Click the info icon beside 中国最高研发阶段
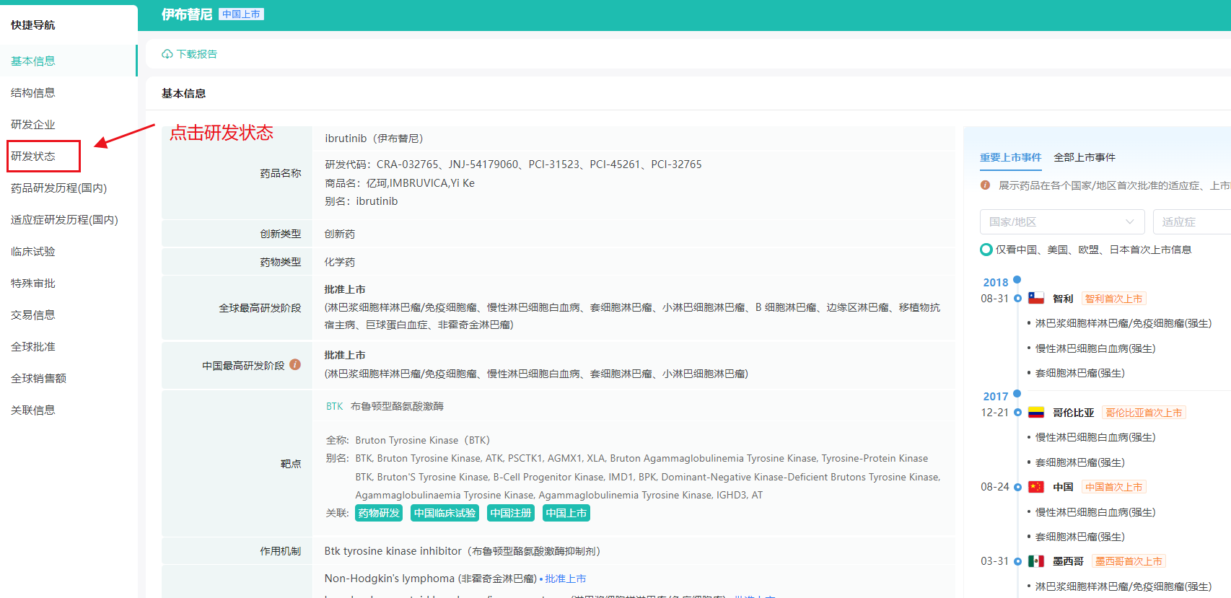This screenshot has width=1231, height=598. point(295,365)
